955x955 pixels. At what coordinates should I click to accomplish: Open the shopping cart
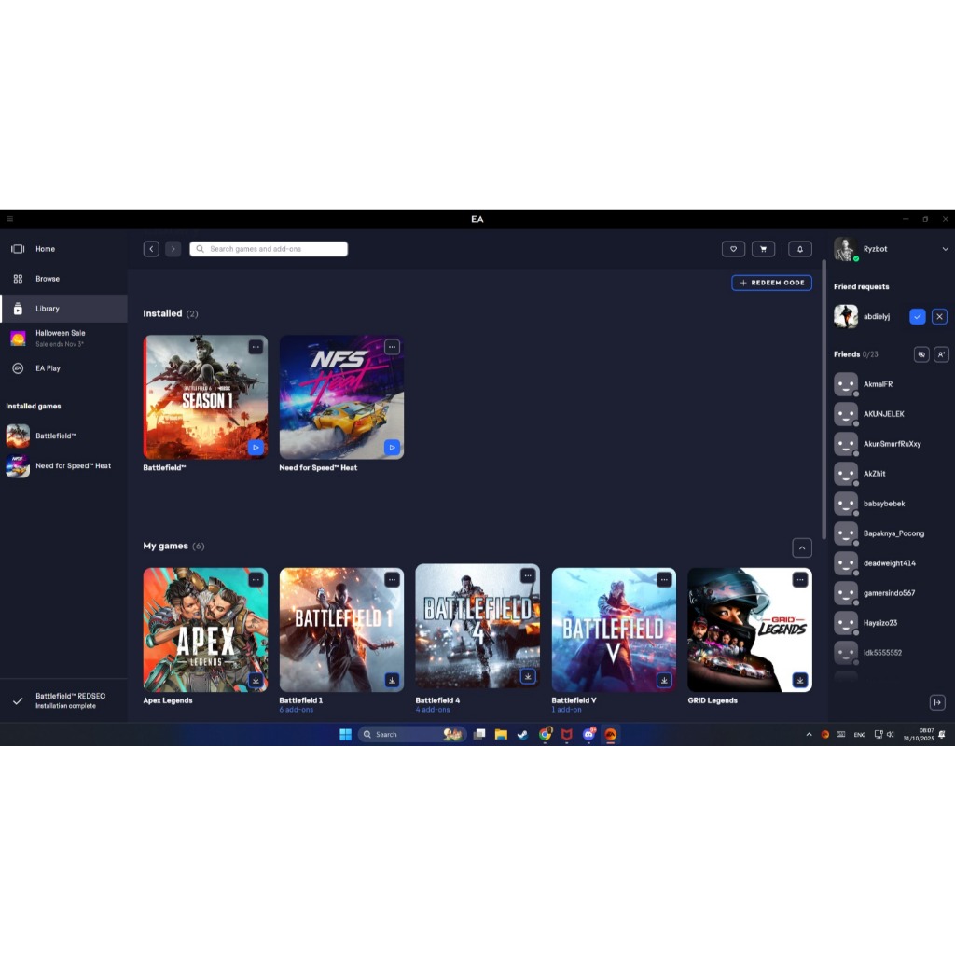764,249
